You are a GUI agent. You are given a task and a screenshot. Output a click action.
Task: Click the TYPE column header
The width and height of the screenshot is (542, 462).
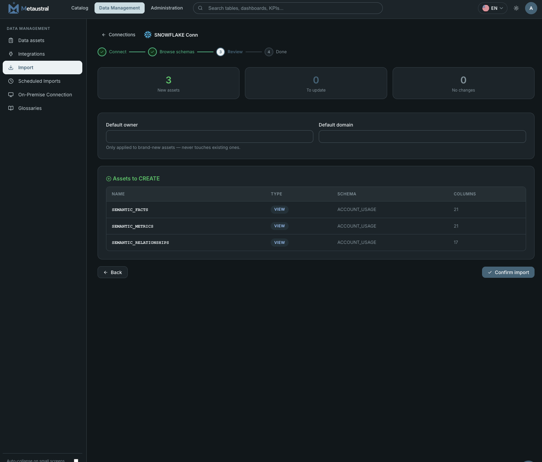click(276, 194)
